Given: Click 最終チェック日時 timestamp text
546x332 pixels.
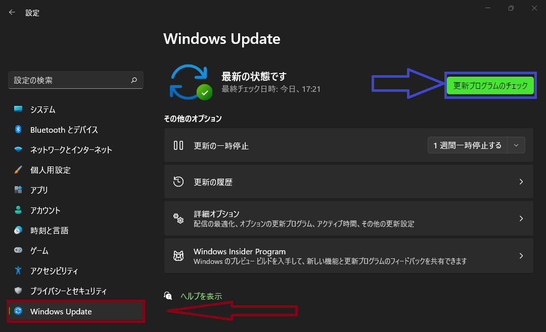Looking at the screenshot, I should 271,89.
